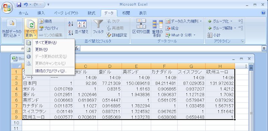The width and height of the screenshot is (268, 131).
Task: Open the ページ レイアウト tab
Action: [x=66, y=13]
